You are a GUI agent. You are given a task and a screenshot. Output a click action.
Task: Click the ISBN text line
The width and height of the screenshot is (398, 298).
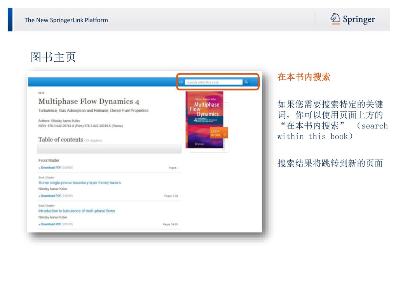[x=80, y=126]
